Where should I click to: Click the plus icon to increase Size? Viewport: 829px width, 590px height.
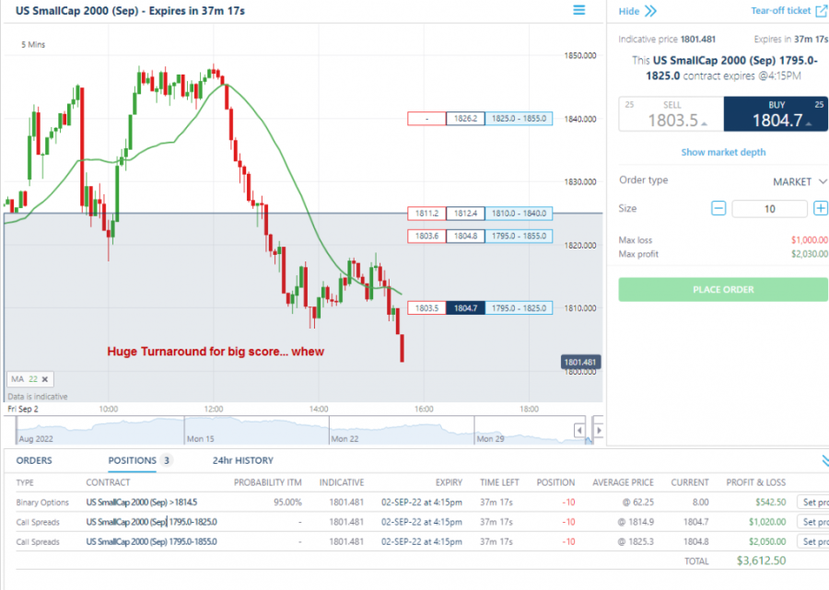820,208
